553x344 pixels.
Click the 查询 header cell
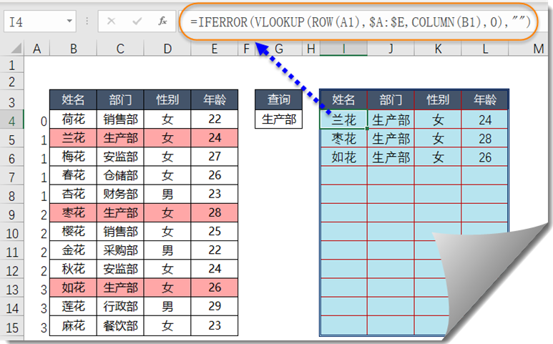pyautogui.click(x=278, y=99)
